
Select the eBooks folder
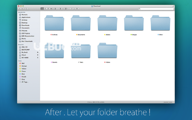click(107, 23)
